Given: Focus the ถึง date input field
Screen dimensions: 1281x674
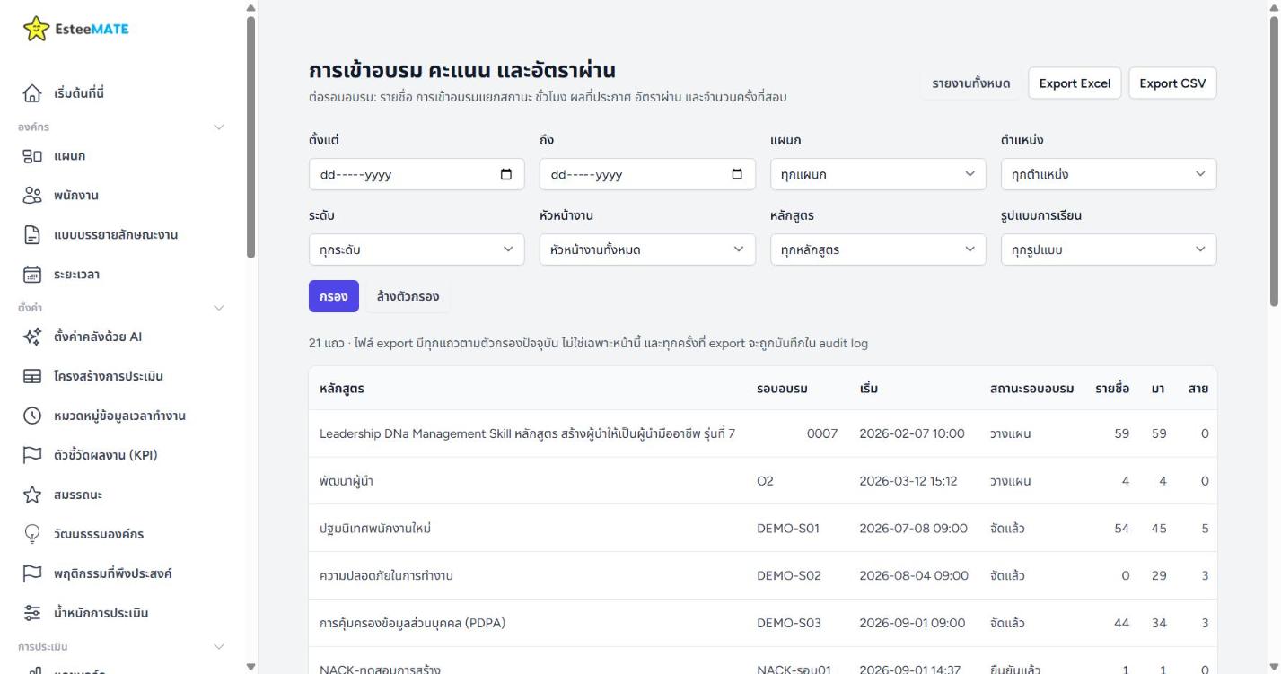Looking at the screenshot, I should tap(647, 174).
